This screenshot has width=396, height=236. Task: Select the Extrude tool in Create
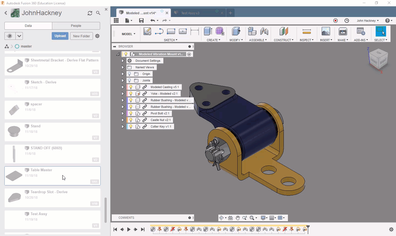[x=208, y=31]
